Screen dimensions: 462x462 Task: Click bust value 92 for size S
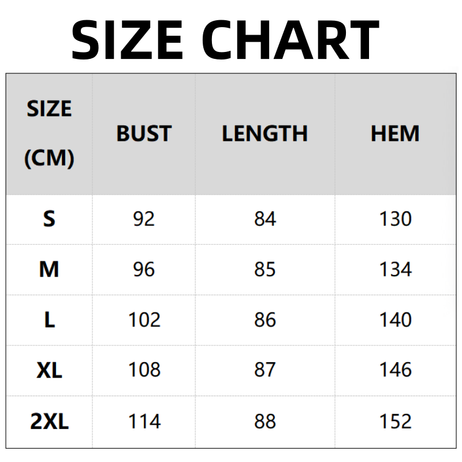pyautogui.click(x=144, y=219)
